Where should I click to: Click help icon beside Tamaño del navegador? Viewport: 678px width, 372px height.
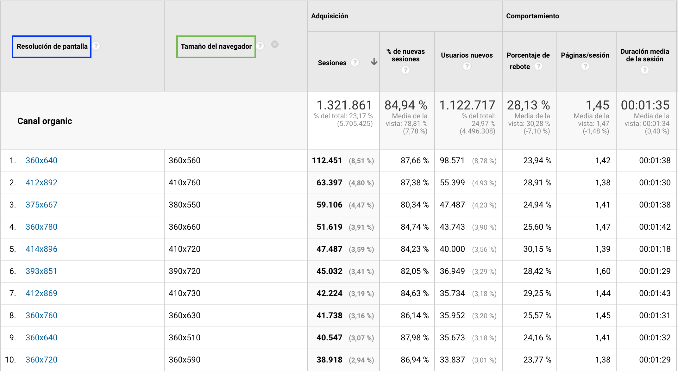pyautogui.click(x=260, y=46)
